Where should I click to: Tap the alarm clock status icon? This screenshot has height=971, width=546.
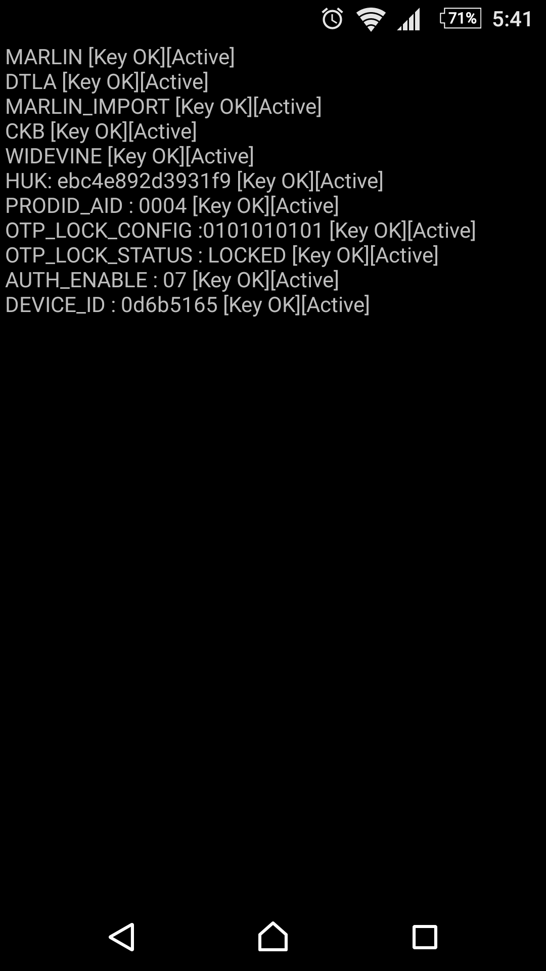click(x=332, y=19)
